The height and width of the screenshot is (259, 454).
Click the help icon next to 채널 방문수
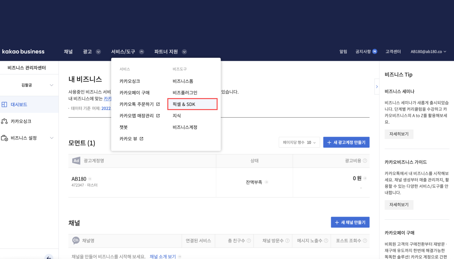click(287, 241)
